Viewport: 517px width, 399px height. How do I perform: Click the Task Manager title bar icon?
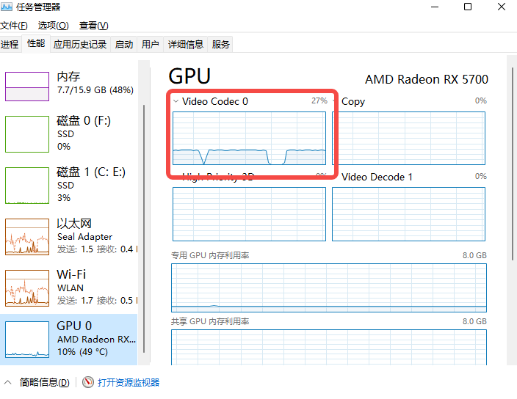(8, 7)
